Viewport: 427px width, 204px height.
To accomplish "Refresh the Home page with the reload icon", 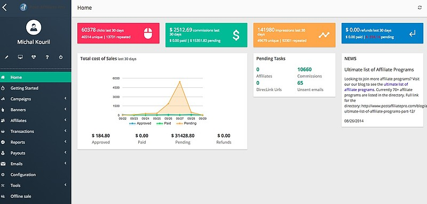I will click(420, 7).
